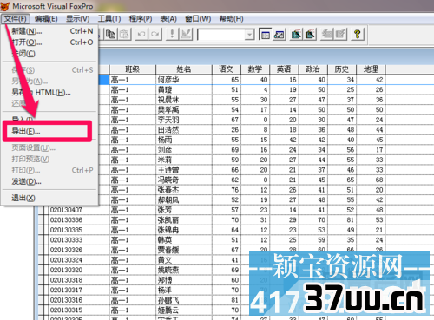Click the 政治 column header
The image size is (434, 320).
pyautogui.click(x=313, y=69)
